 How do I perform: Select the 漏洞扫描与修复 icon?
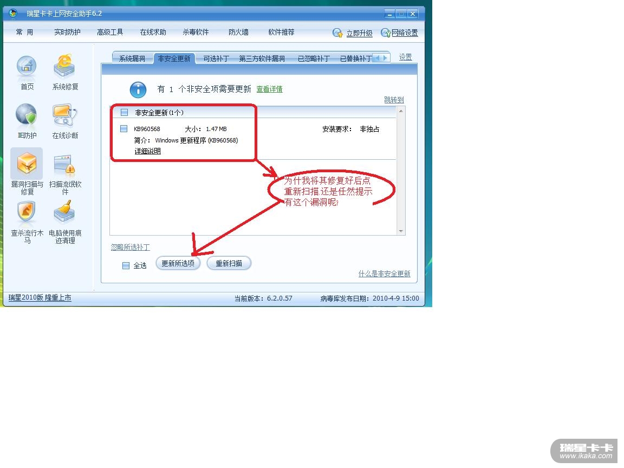click(27, 164)
